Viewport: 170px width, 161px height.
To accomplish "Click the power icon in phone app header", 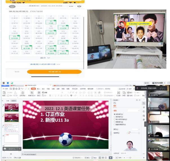I will [79, 6].
